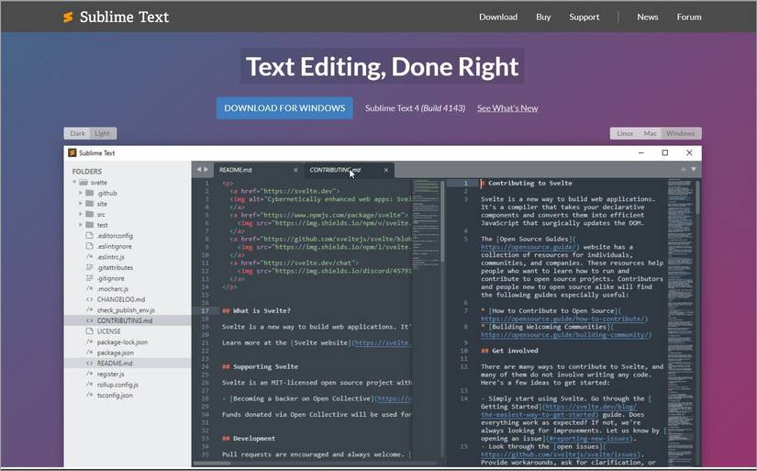
Task: Click the next tab right arrow
Action: 206,170
